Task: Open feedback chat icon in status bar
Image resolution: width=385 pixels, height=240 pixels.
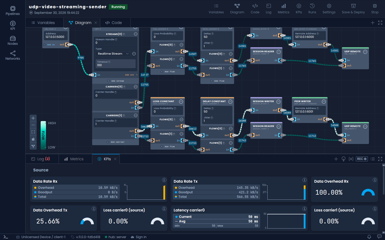Action: click(379, 237)
